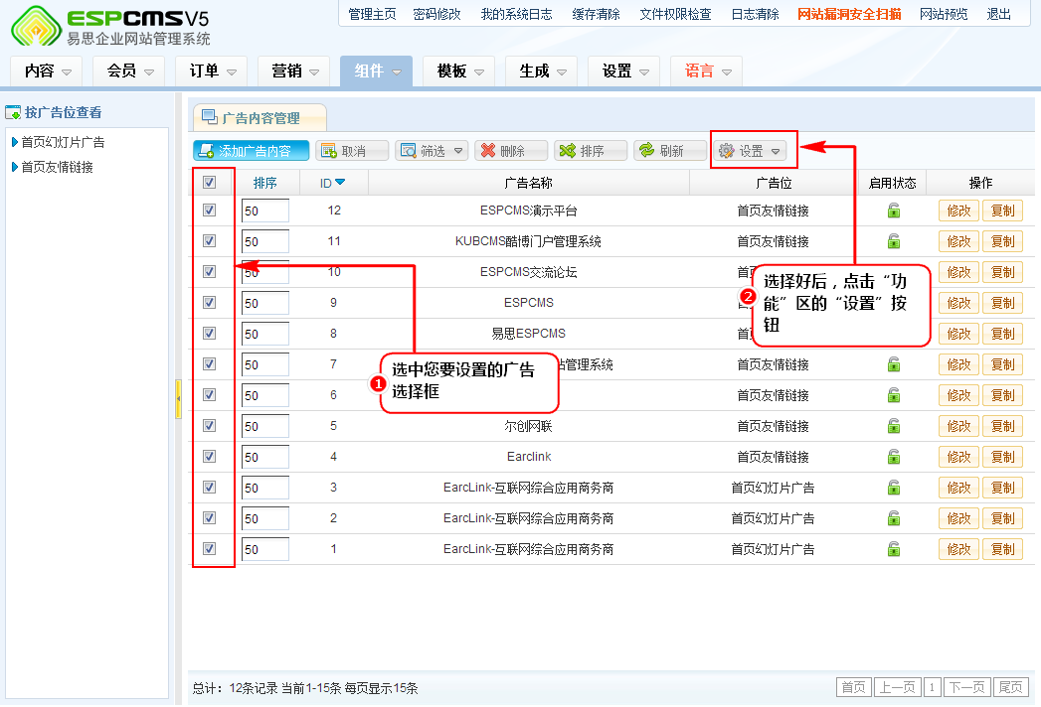Uncheck the checkbox for row ID 5
Screen dimensions: 1041x707
209,425
